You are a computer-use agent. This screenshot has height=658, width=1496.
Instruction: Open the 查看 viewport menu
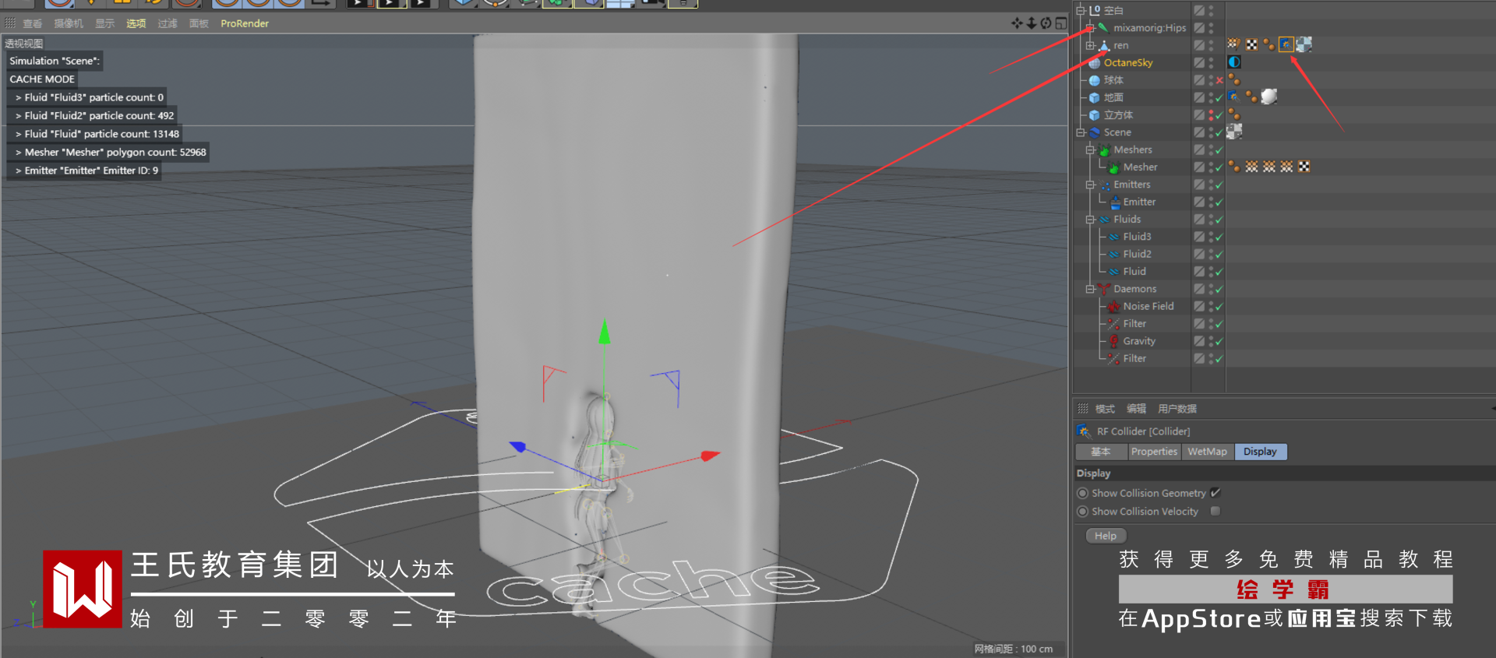(x=32, y=23)
